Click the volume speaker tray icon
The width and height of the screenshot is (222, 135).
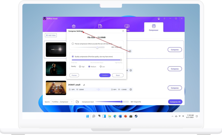[183, 116]
